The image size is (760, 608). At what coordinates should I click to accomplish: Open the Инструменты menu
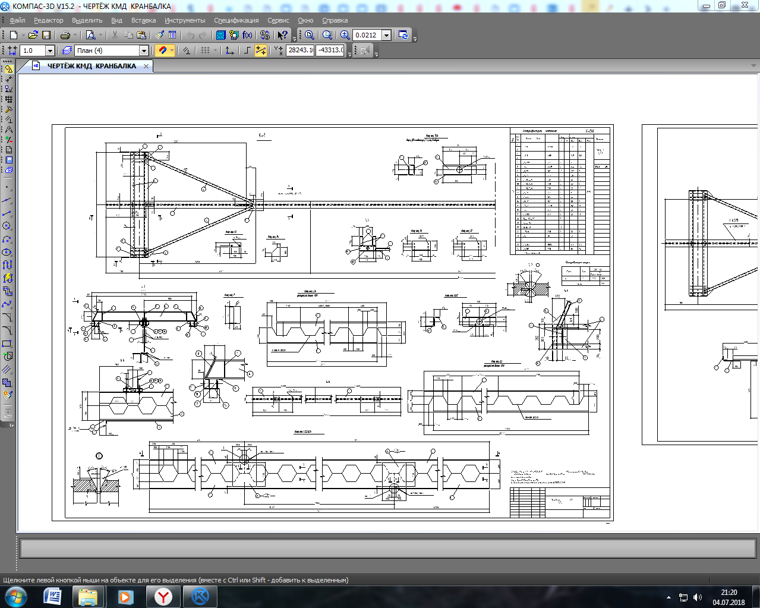coord(185,20)
